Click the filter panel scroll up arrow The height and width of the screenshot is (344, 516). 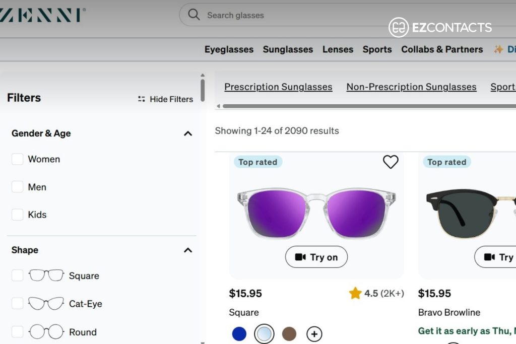[x=203, y=76]
